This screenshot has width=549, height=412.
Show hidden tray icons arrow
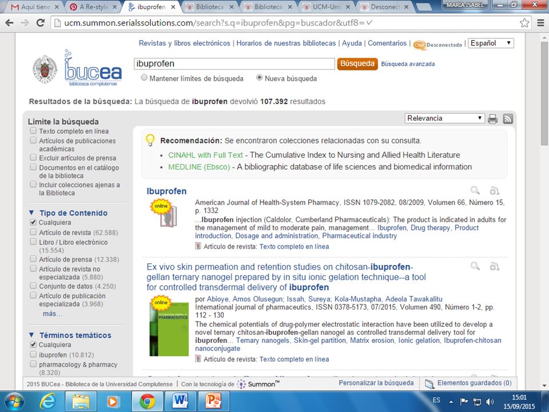point(451,402)
